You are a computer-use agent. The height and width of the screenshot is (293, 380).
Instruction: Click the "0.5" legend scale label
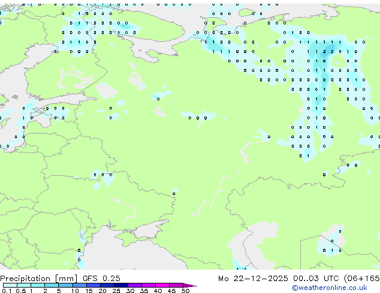tap(20, 291)
